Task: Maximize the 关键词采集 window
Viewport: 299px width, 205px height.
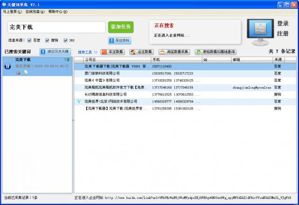Action: [x=287, y=5]
